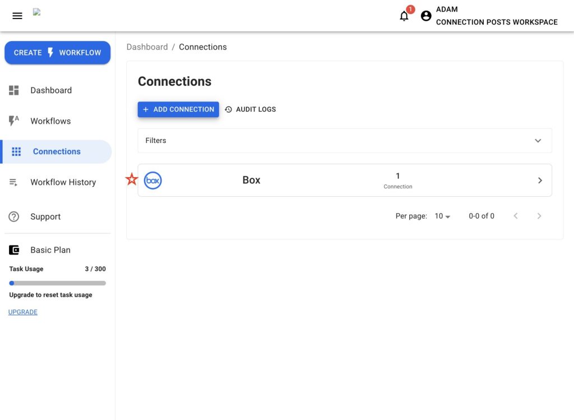This screenshot has height=420, width=574.
Task: Click the Add Connection button
Action: click(x=178, y=109)
